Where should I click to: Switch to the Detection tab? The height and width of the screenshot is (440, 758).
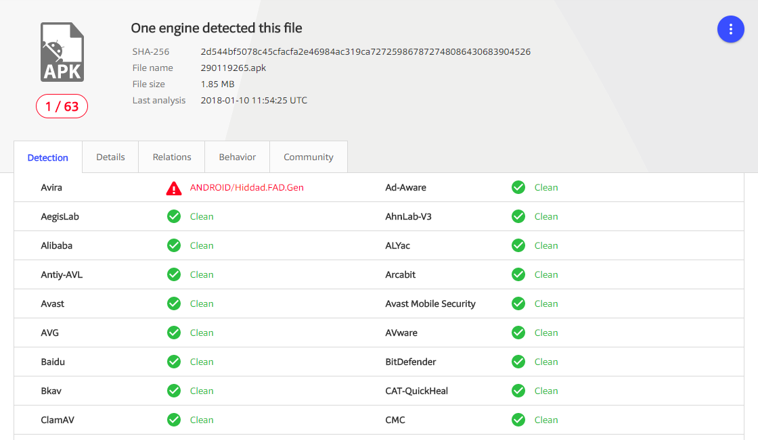(48, 157)
